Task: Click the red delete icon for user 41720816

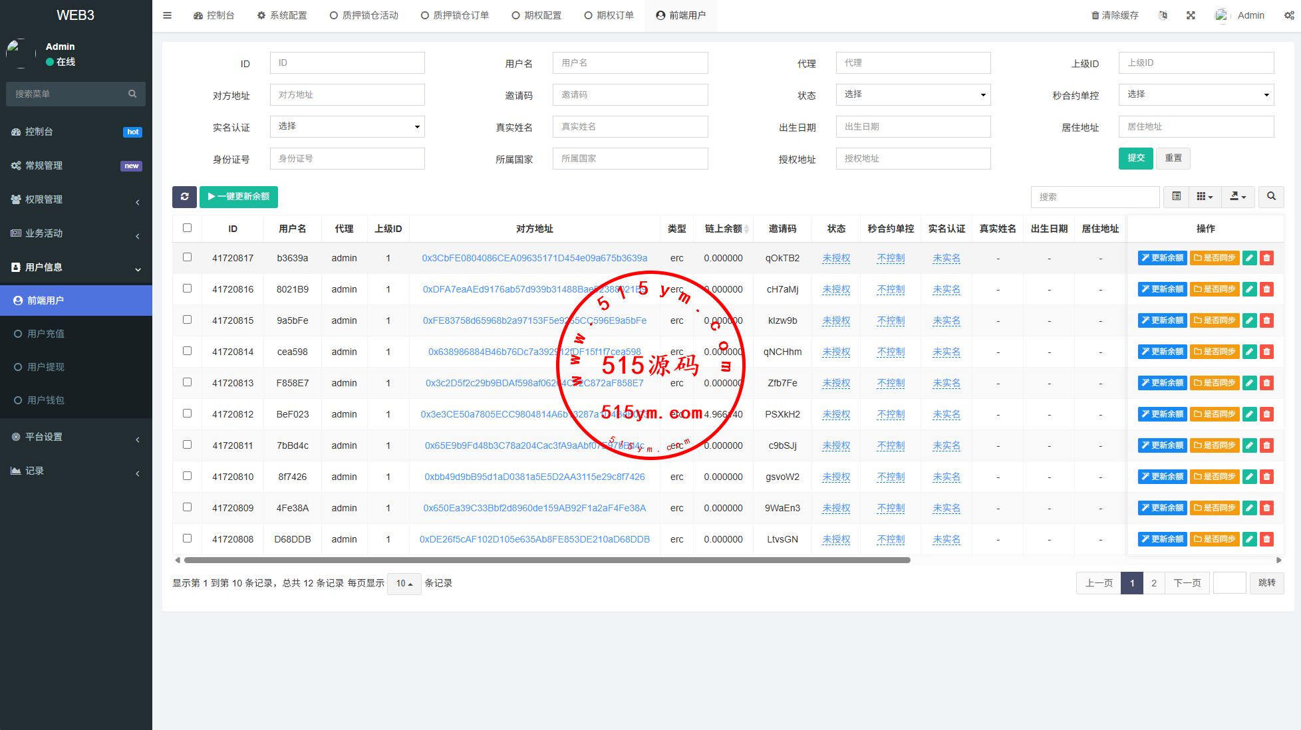Action: click(1267, 289)
